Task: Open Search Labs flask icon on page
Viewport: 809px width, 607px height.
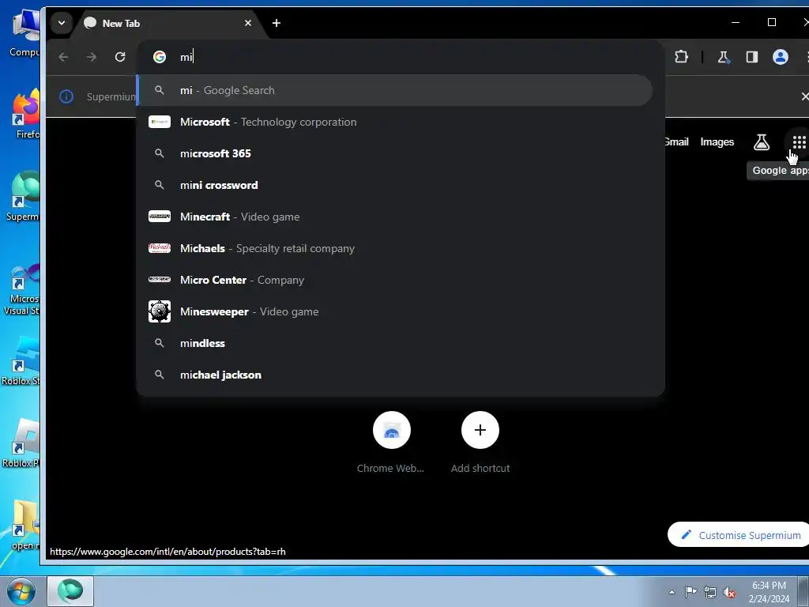Action: pos(761,142)
